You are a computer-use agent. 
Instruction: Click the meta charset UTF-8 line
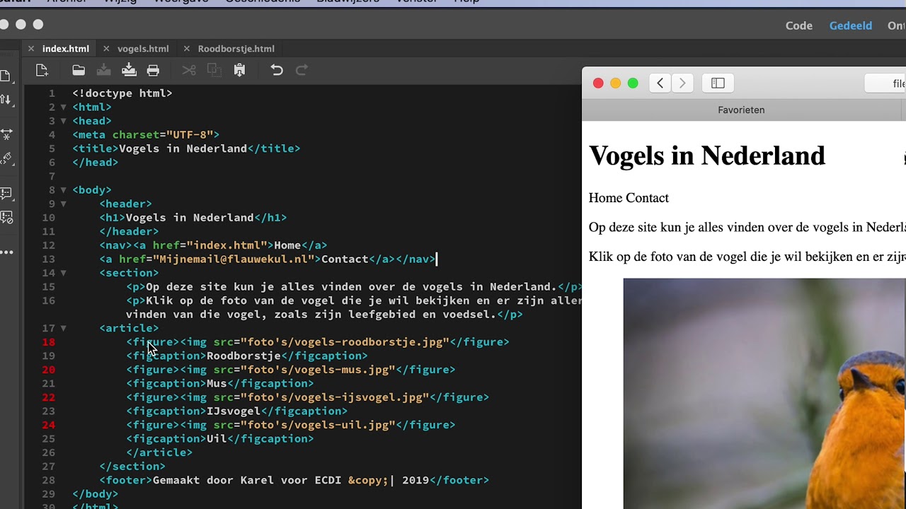[146, 135]
